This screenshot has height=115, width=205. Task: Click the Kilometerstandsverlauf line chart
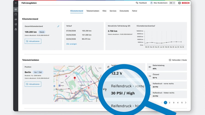pyautogui.click(x=160, y=39)
